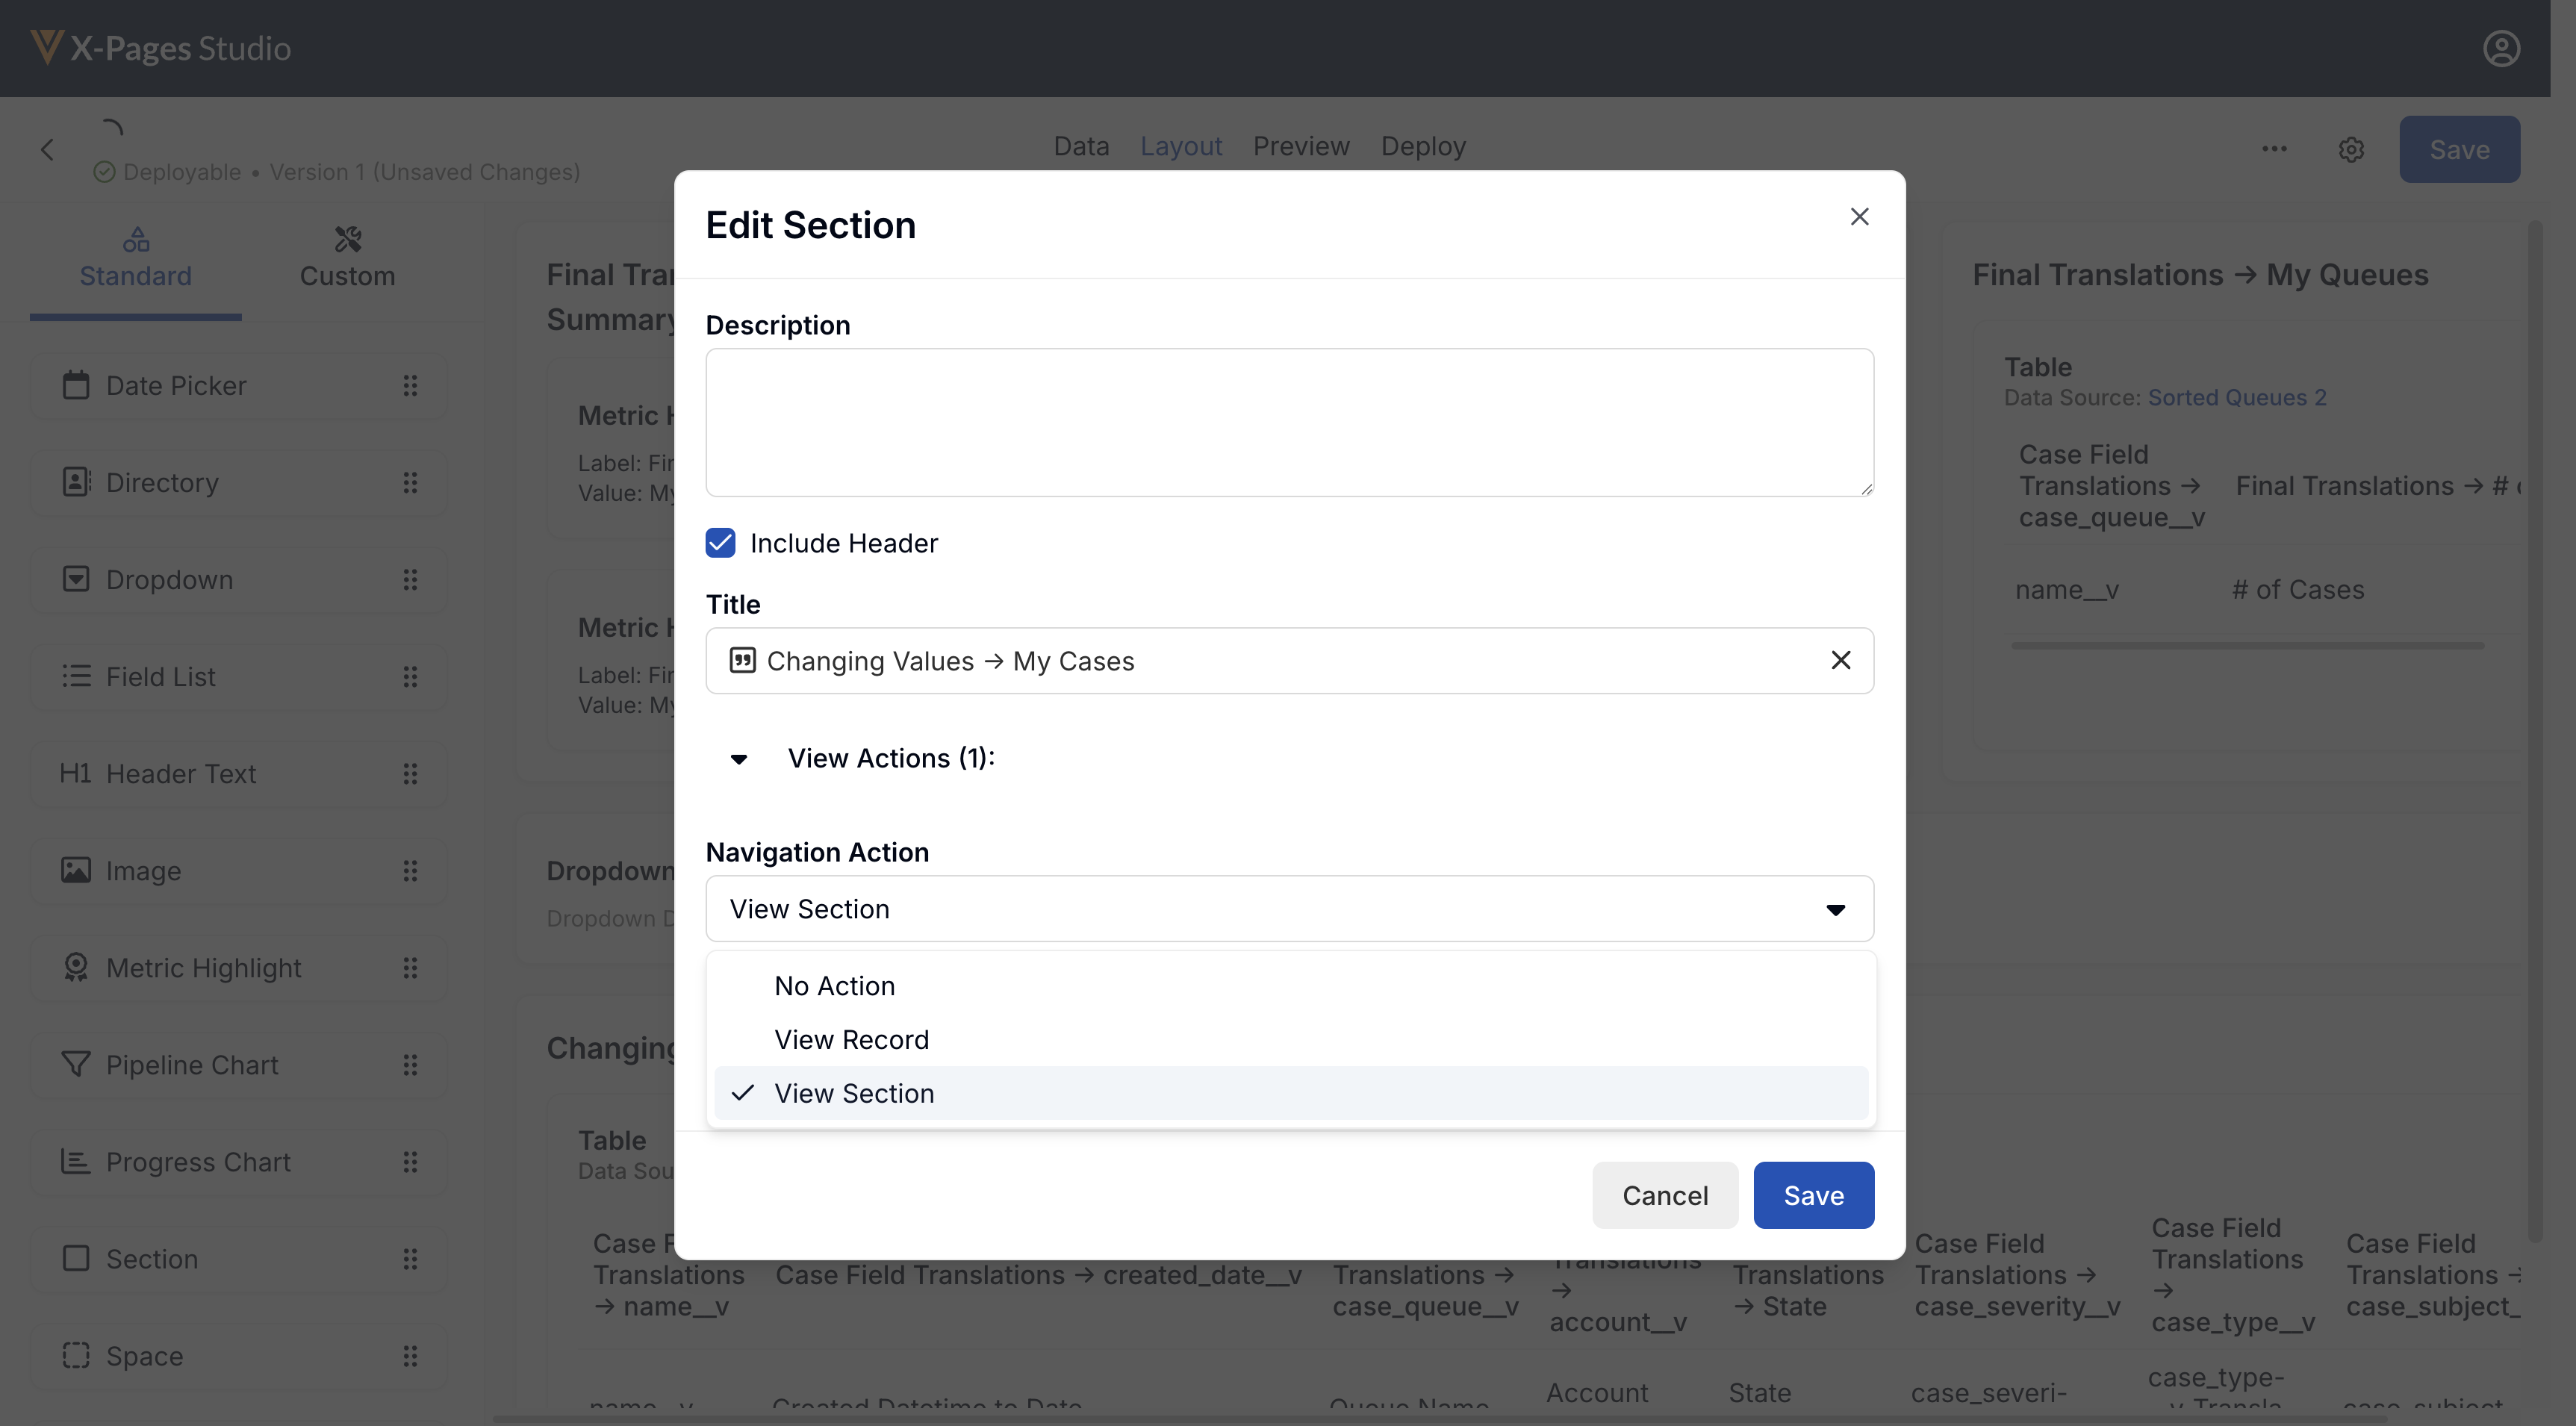This screenshot has width=2576, height=1426.
Task: Choose No Action from the dropdown list
Action: [x=834, y=986]
